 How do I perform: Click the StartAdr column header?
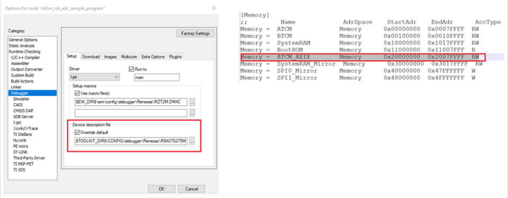pos(401,22)
